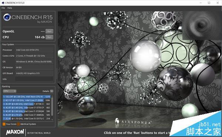Screen dimensions: 222x137
Task: Click the OpenGL score placeholder dashes
Action: (x=43, y=31)
